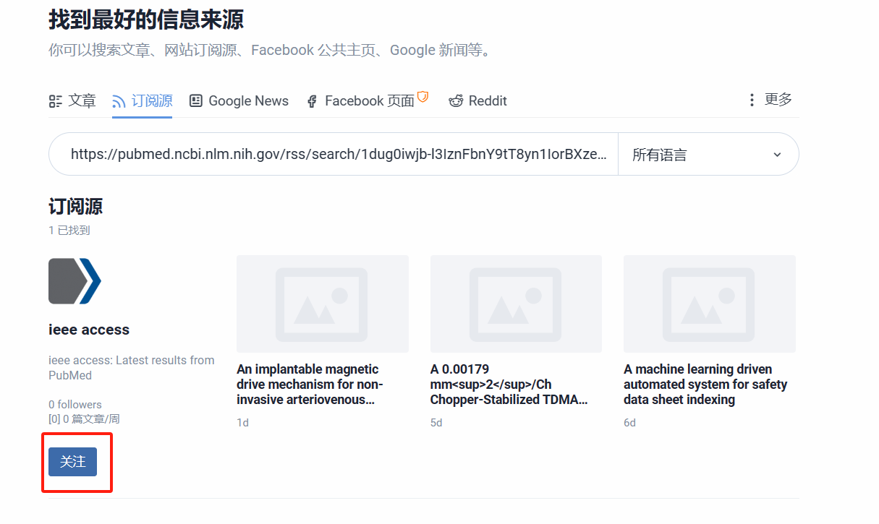
Task: Click the '1 已找到' result count
Action: click(x=69, y=231)
